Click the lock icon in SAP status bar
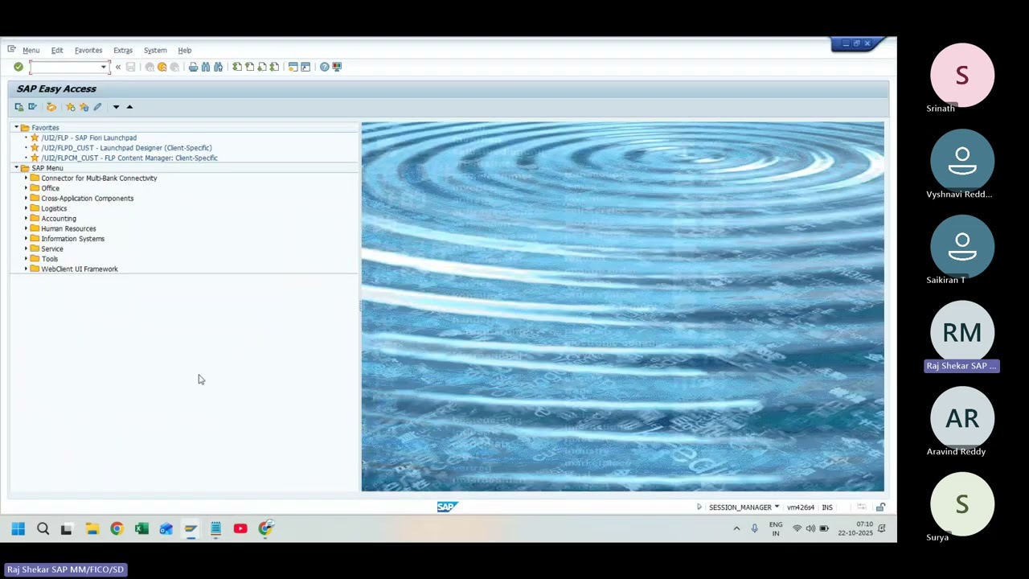Image resolution: width=1029 pixels, height=579 pixels. [x=880, y=507]
